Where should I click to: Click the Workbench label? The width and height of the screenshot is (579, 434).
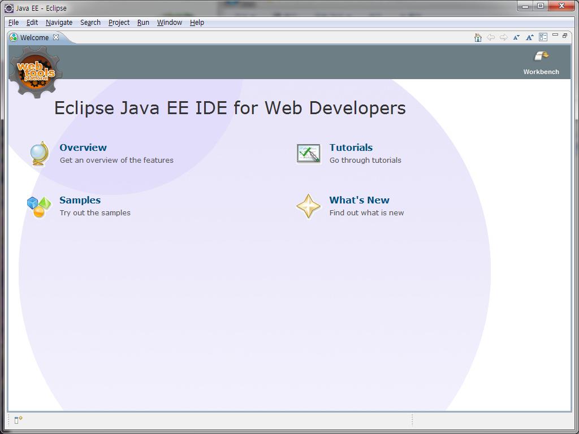(x=541, y=72)
